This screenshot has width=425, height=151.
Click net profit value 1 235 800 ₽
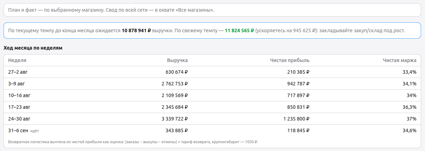click(296, 119)
